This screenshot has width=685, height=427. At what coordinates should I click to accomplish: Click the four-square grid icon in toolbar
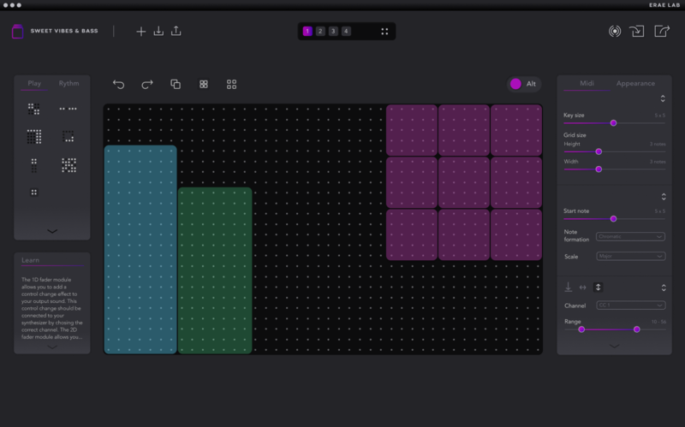204,84
